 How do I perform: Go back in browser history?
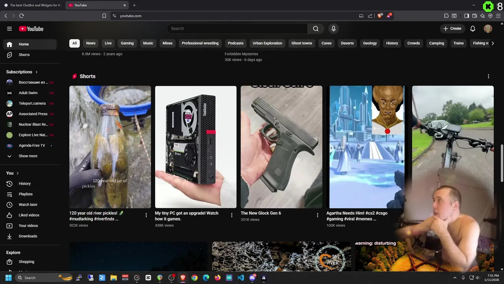[6, 16]
